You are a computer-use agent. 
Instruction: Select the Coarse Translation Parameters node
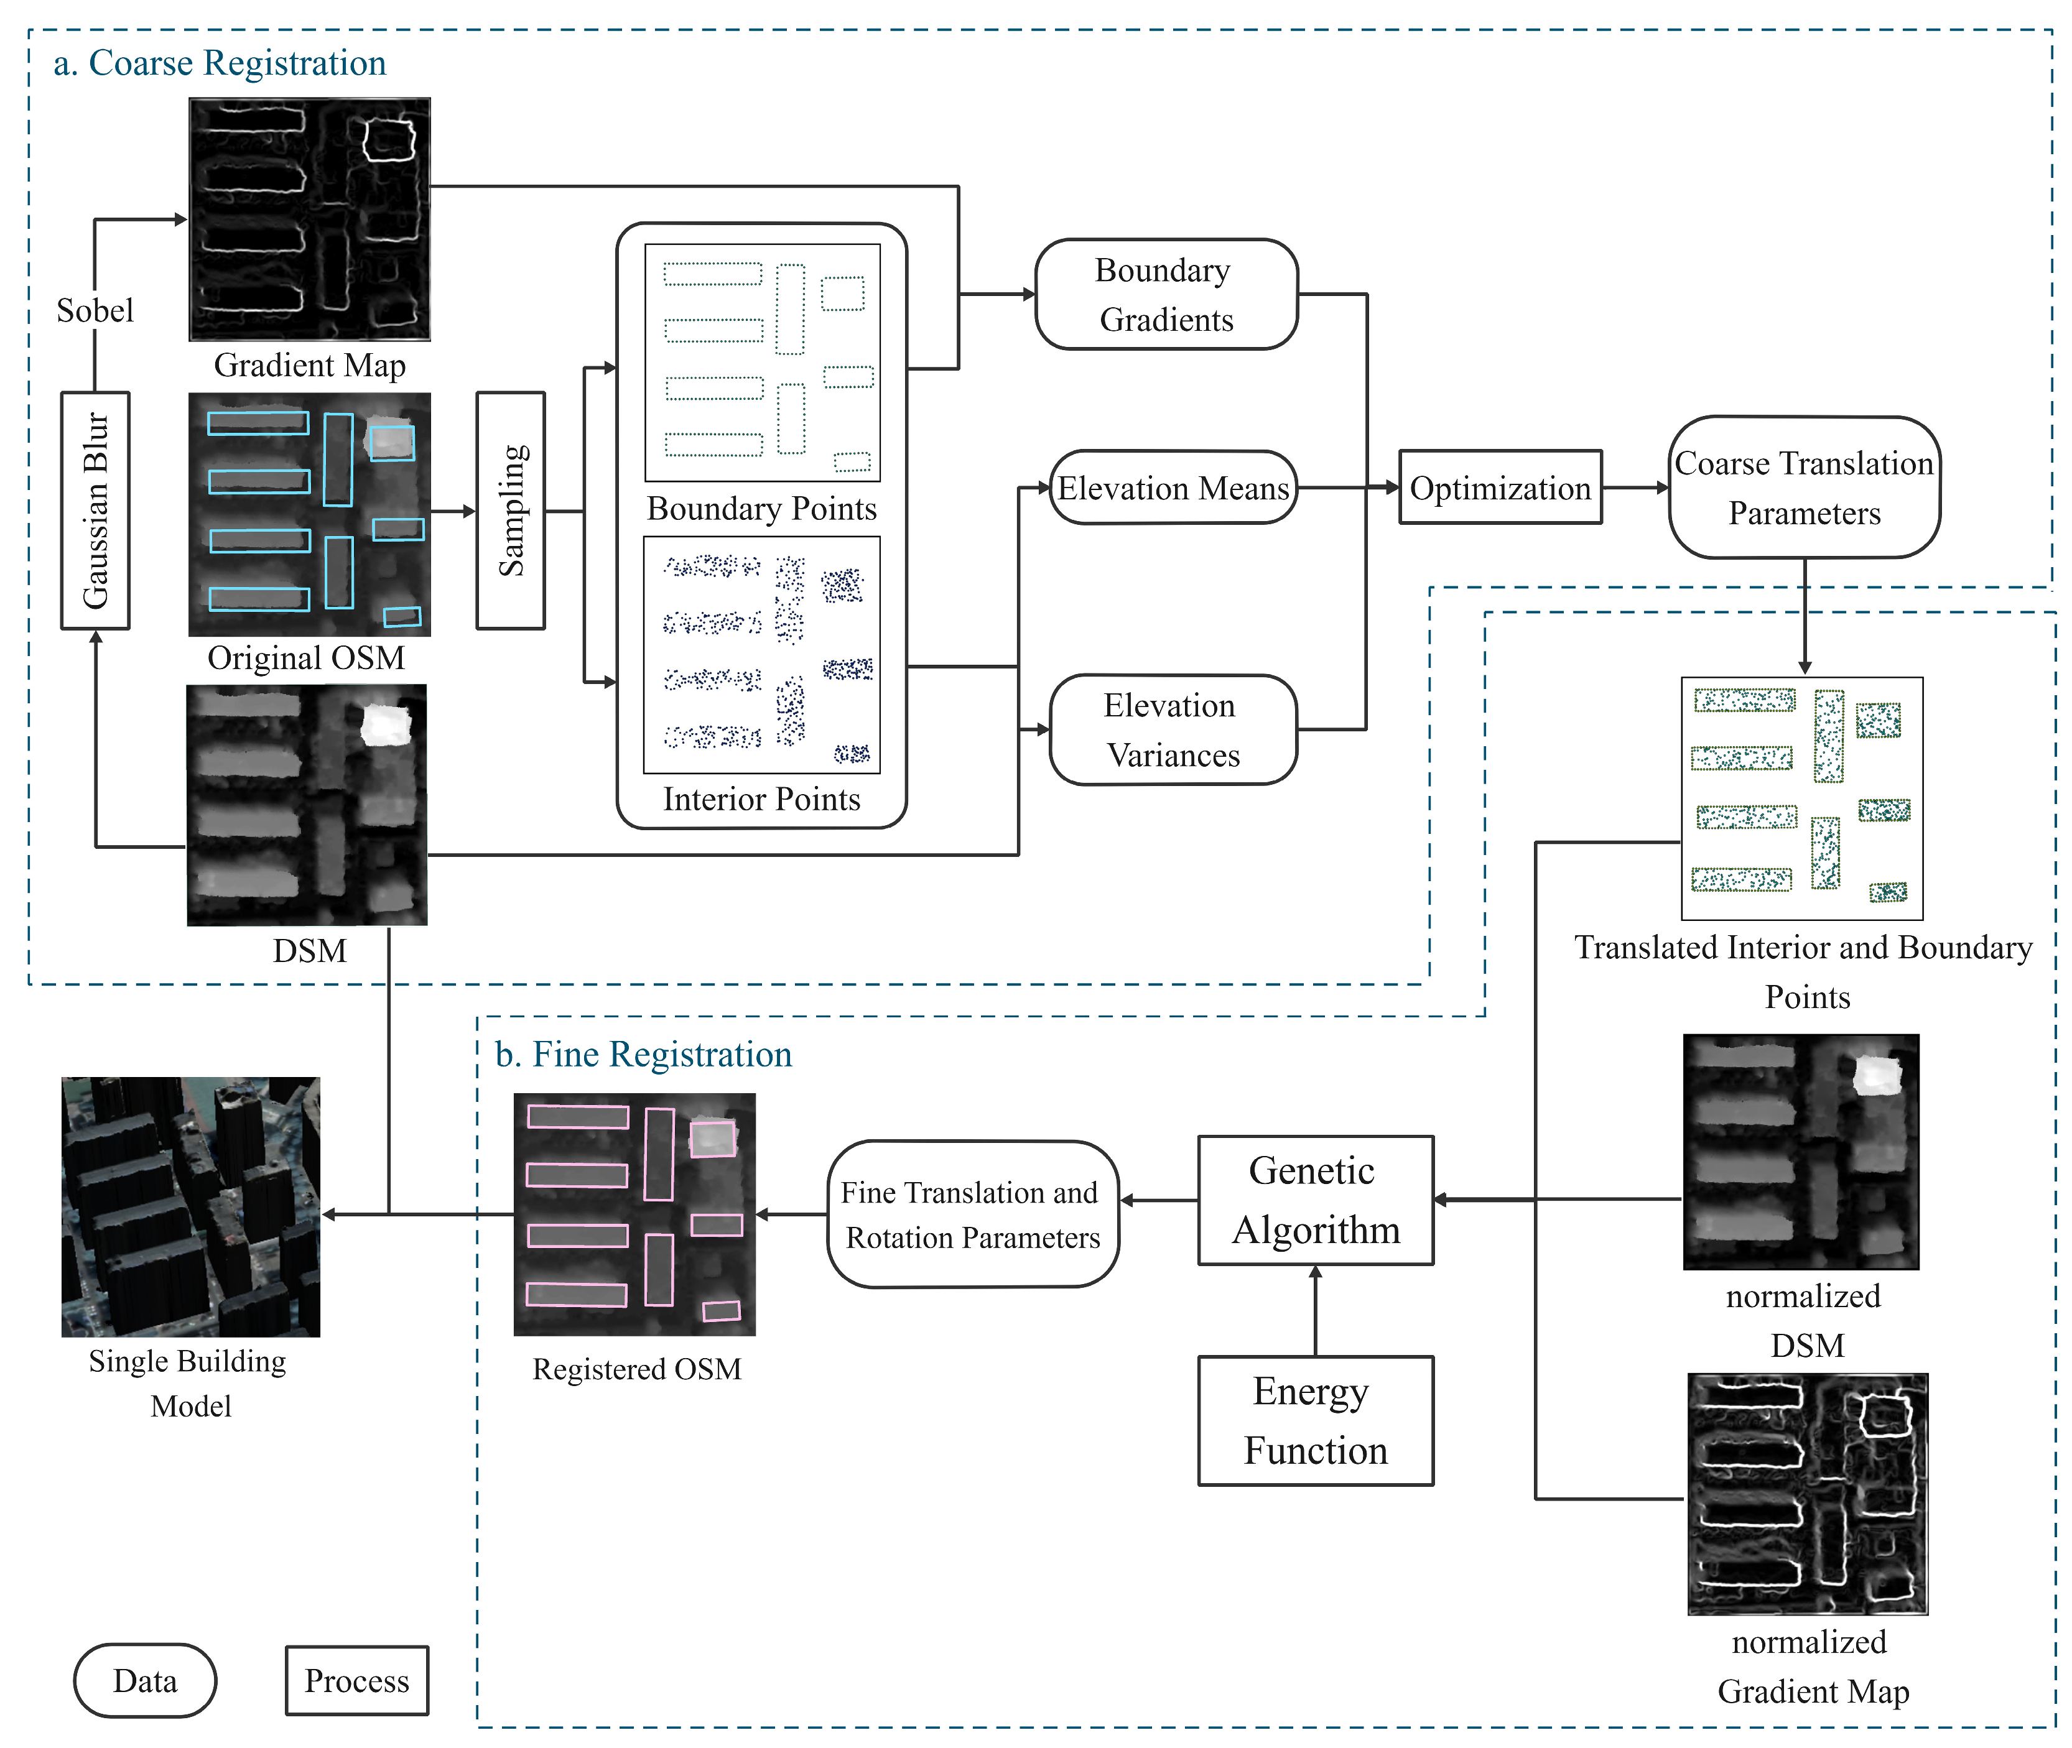1803,488
